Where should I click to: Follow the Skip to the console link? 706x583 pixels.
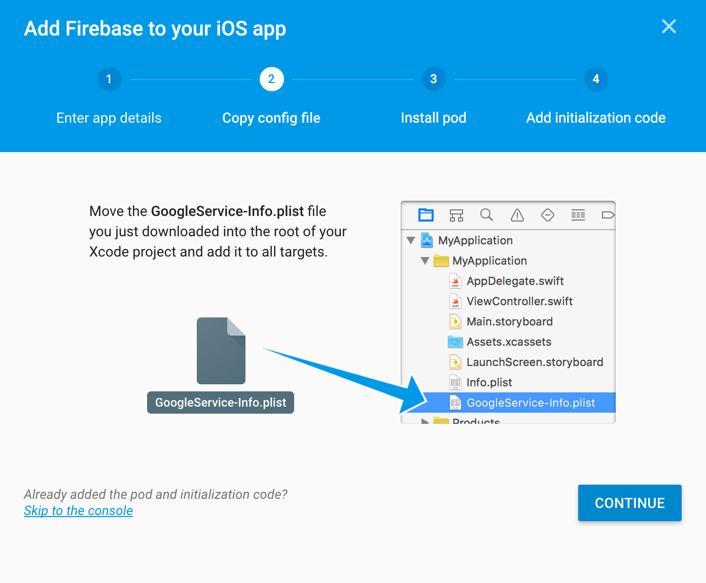click(79, 511)
